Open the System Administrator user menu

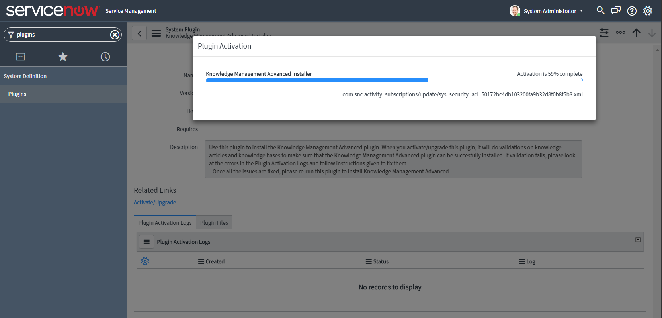point(553,11)
